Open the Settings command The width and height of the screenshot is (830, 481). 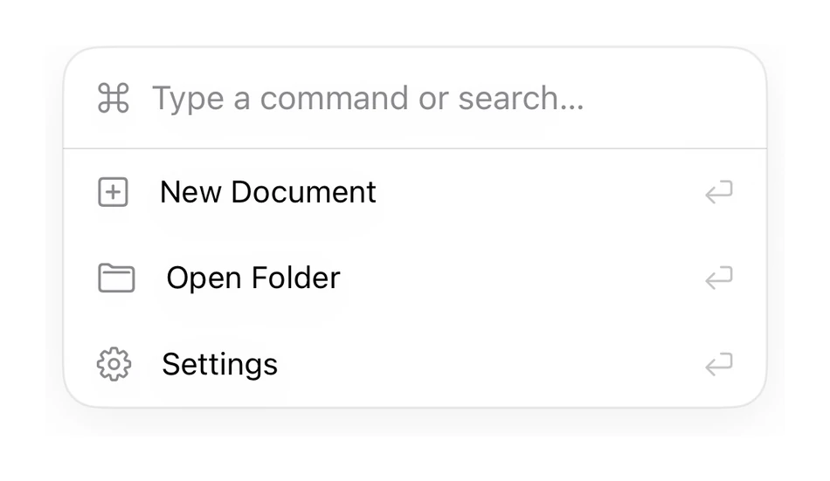point(415,364)
